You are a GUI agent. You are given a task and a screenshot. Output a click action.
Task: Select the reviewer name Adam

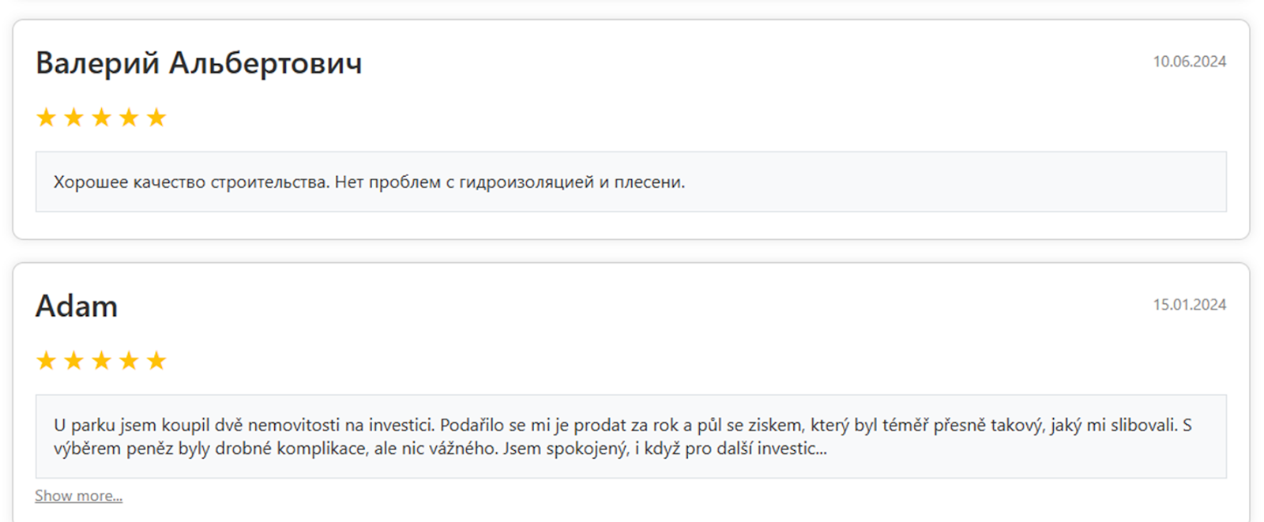(x=77, y=306)
